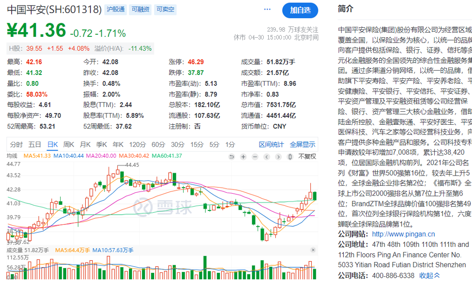Click the MA30:40.42 legend label
Viewport: 472px width, 284px height.
[x=134, y=156]
